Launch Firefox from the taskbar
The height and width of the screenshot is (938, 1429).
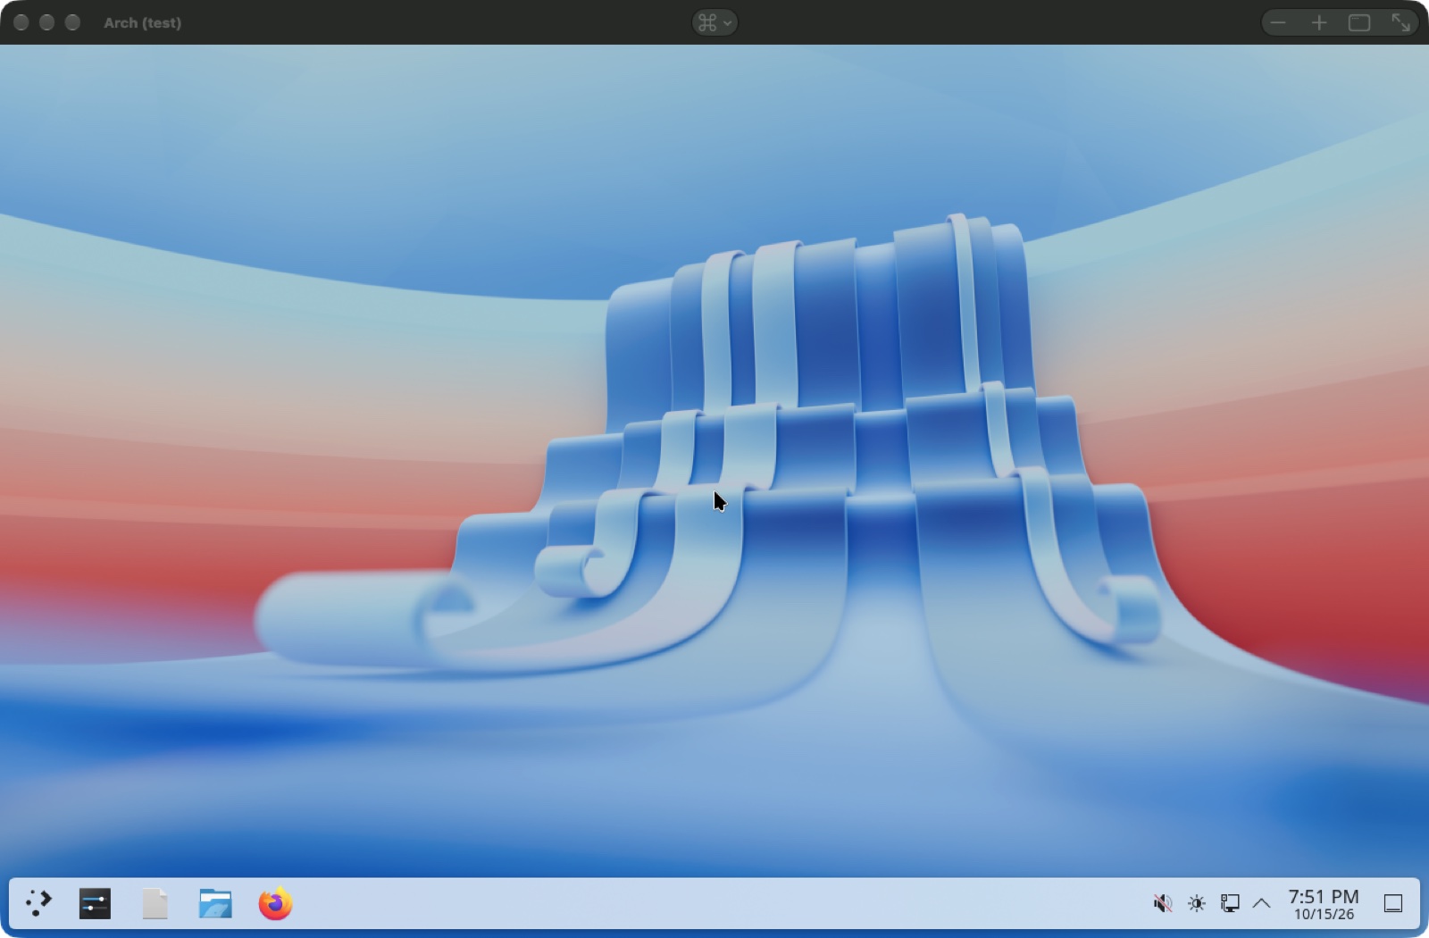(275, 903)
